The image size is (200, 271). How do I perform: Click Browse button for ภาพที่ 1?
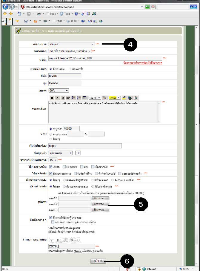click(100, 198)
